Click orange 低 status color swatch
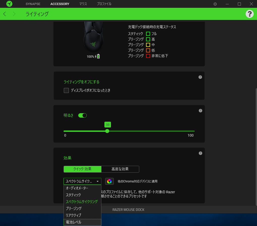This screenshot has height=226, width=257. click(x=148, y=50)
